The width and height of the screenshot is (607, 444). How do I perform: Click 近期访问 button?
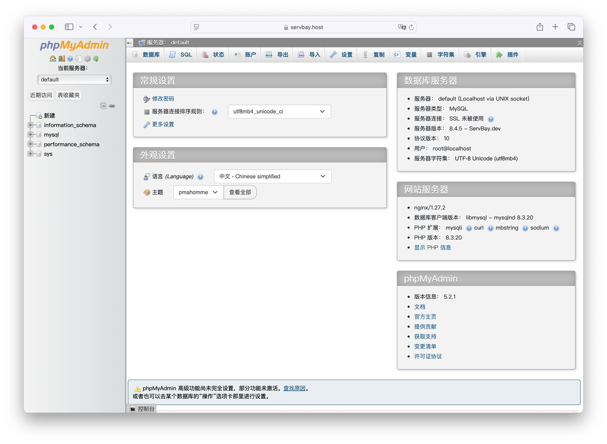point(41,95)
